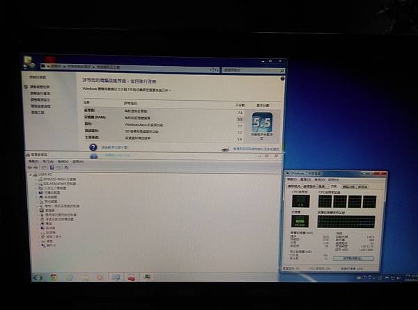Open the 開啟磁碟清理 link in left pane
Screen dimensions: 418x310
click(x=40, y=106)
